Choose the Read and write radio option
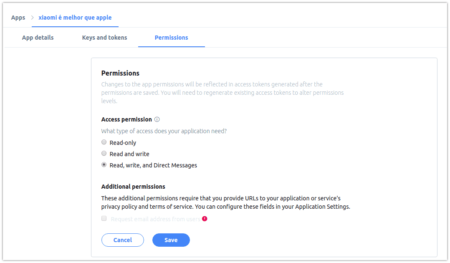 (x=104, y=154)
